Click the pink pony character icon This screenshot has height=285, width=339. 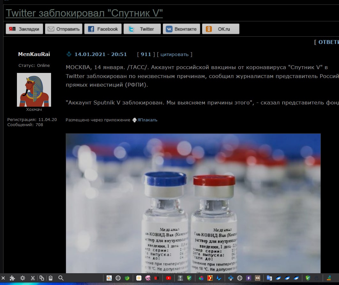tap(148, 278)
